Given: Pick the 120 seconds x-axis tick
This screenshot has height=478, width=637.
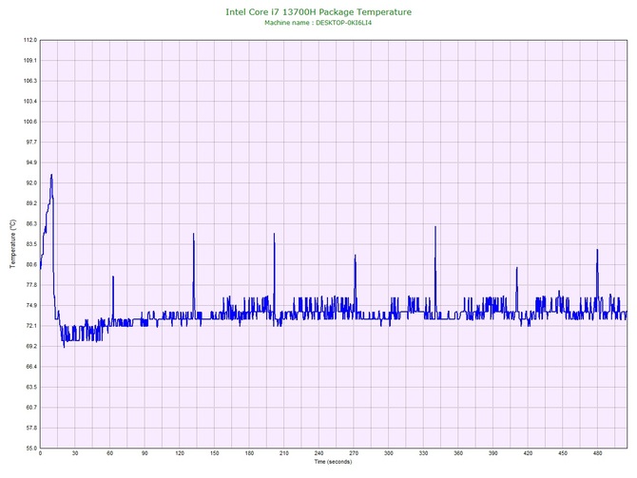Looking at the screenshot, I should click(180, 453).
